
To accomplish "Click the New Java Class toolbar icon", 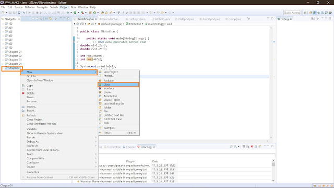I will click(94, 13).
